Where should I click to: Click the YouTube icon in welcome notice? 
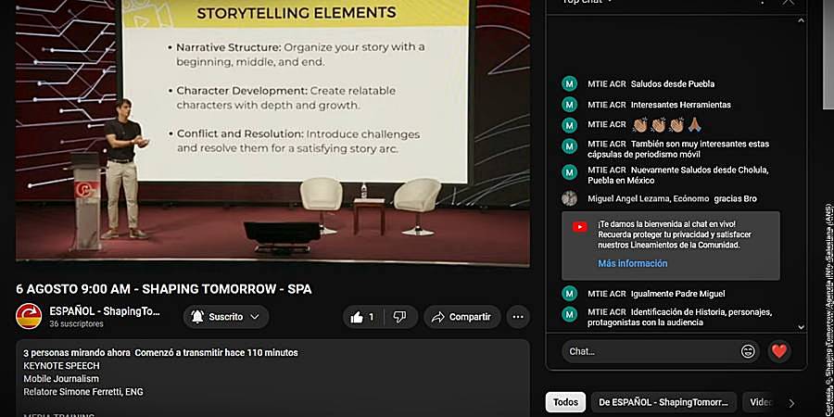(580, 227)
